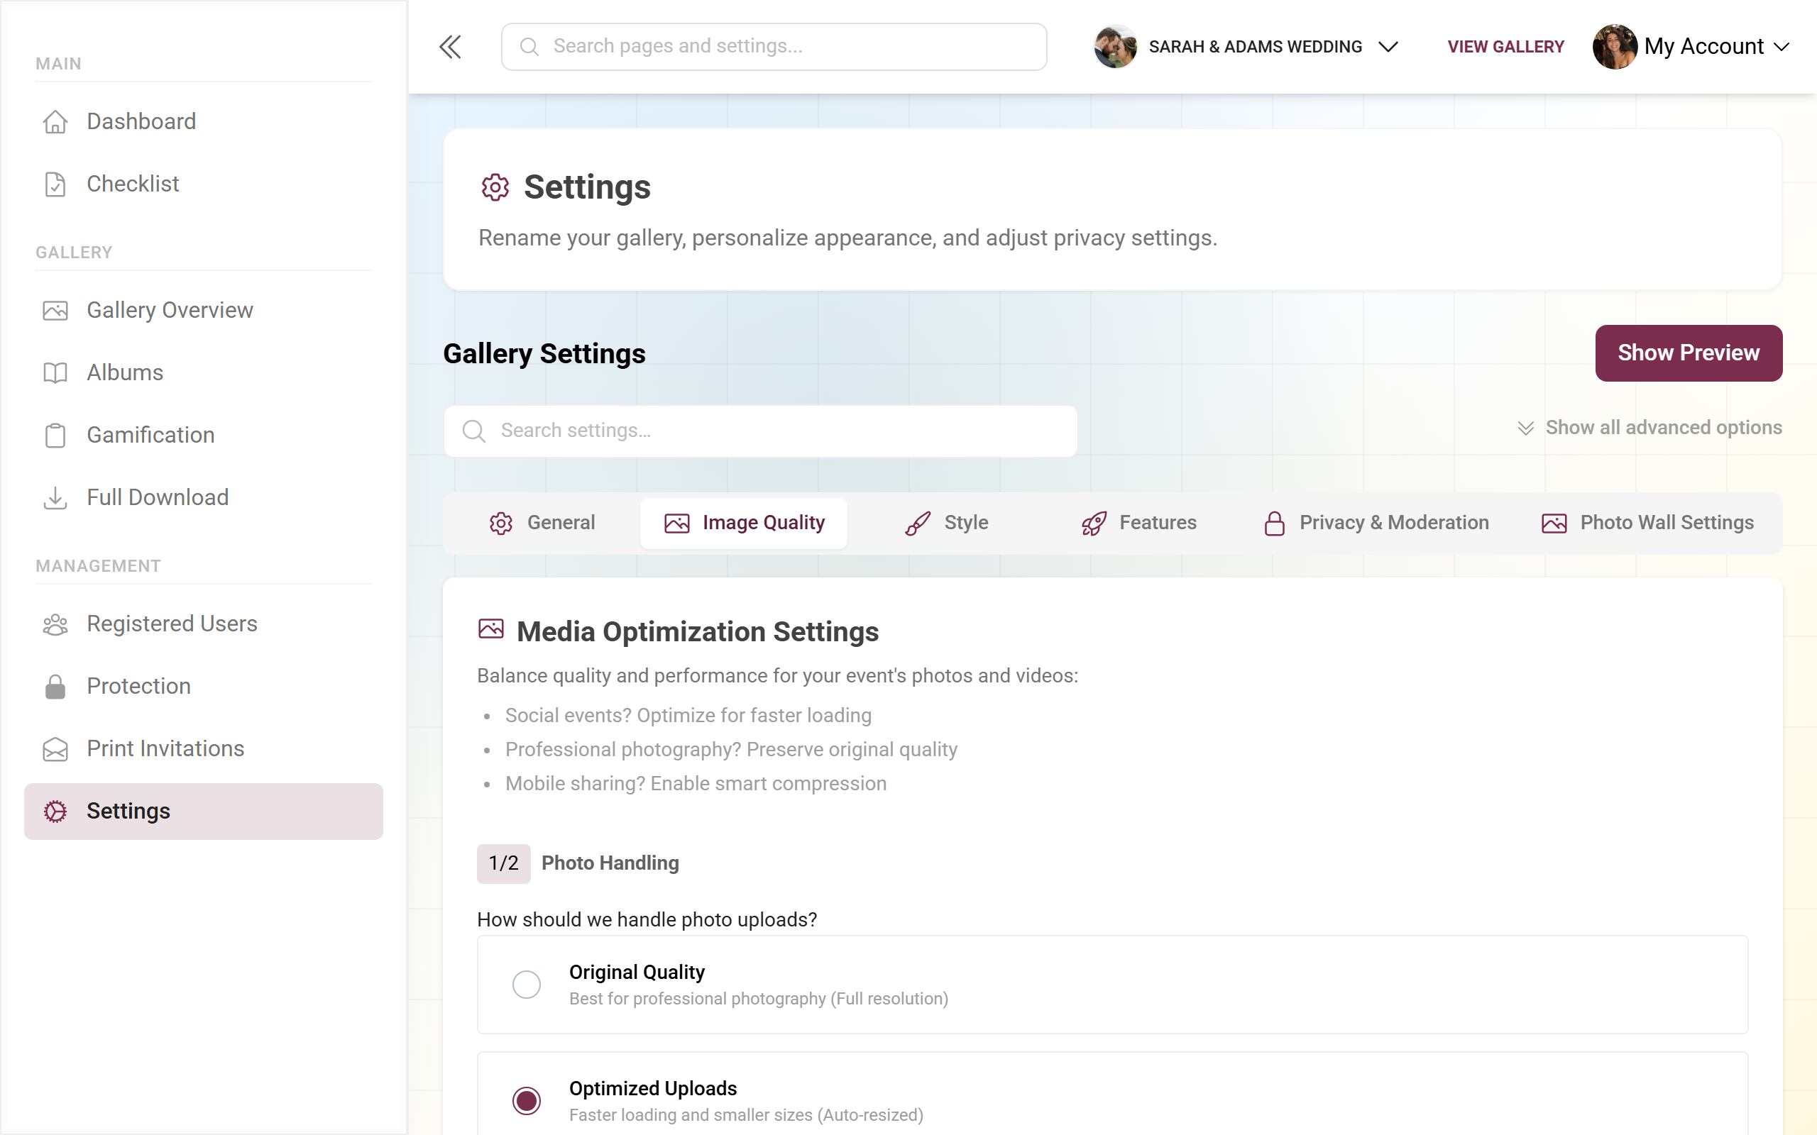Click the Features tab rocket icon
This screenshot has width=1817, height=1135.
[x=1094, y=524]
